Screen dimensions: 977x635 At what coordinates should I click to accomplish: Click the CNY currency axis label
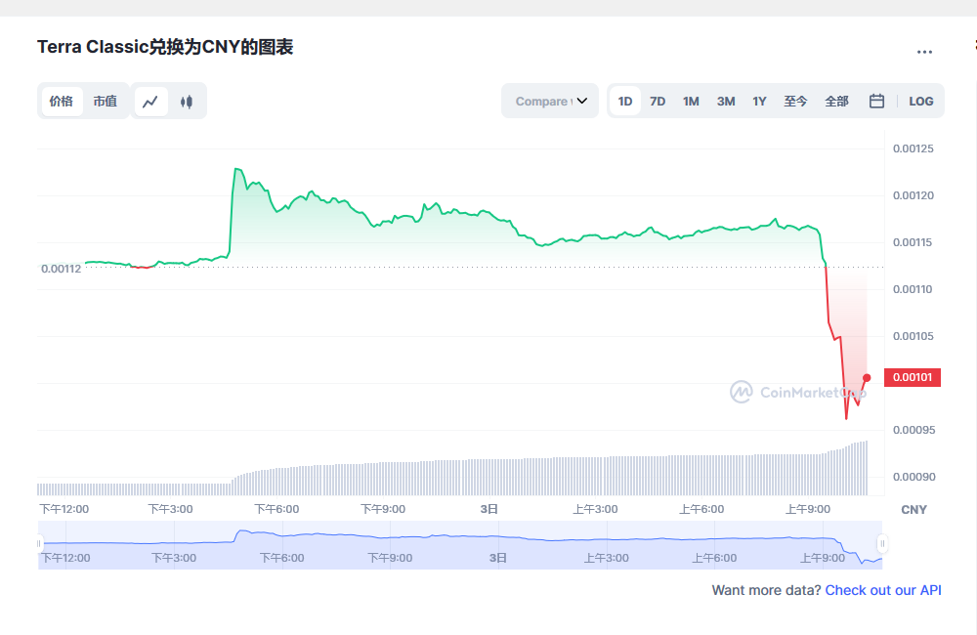[913, 509]
